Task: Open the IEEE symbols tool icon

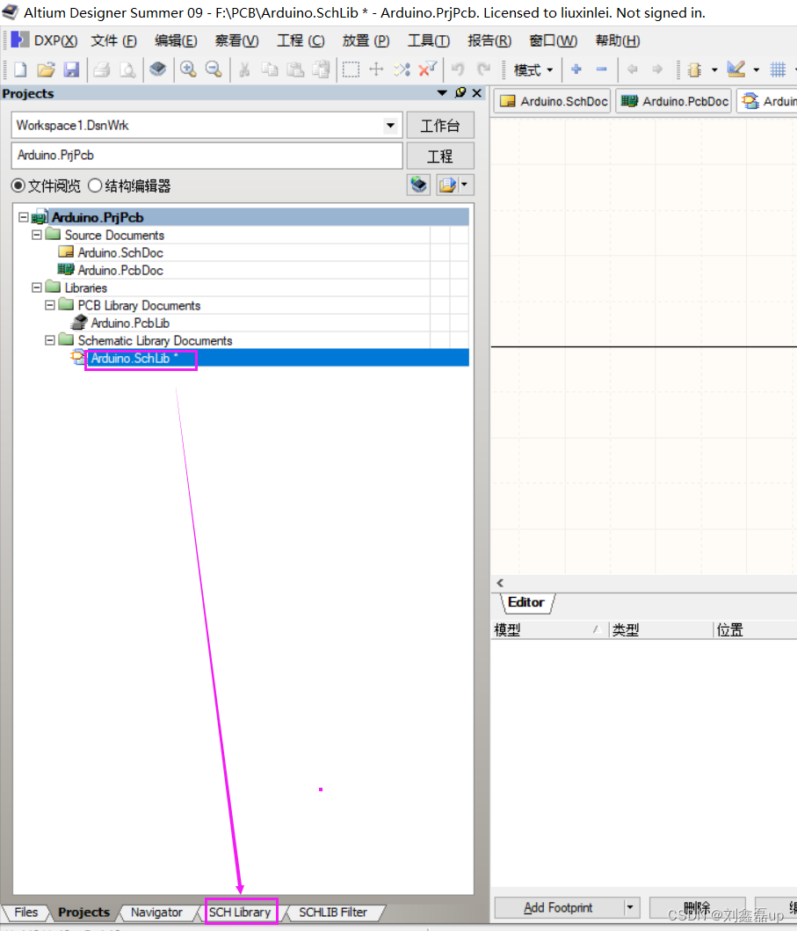Action: [694, 70]
